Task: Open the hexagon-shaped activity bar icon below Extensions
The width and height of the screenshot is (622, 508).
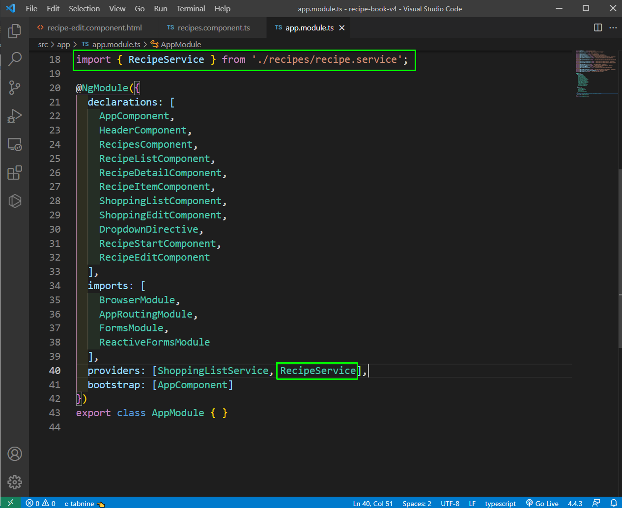Action: 15,201
